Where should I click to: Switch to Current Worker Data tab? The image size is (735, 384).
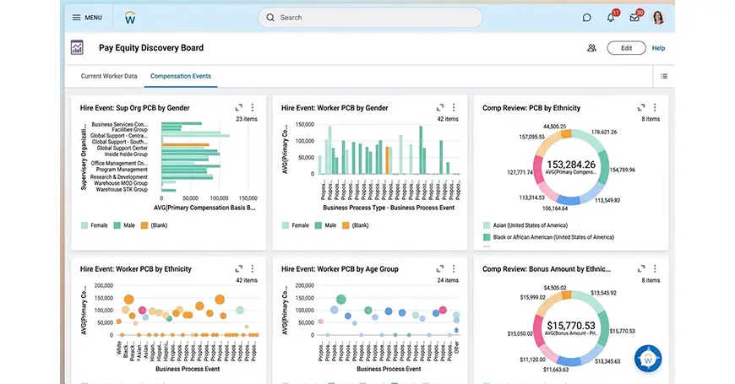[x=109, y=76]
